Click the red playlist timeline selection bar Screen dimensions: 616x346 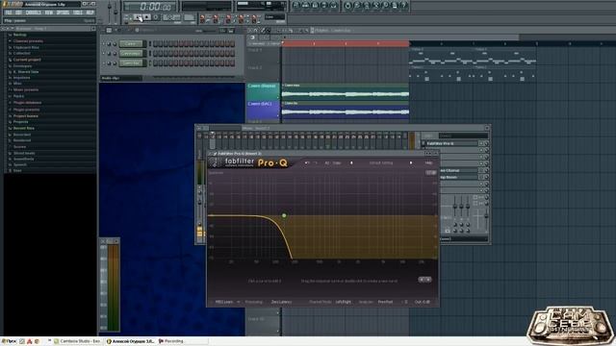[346, 43]
